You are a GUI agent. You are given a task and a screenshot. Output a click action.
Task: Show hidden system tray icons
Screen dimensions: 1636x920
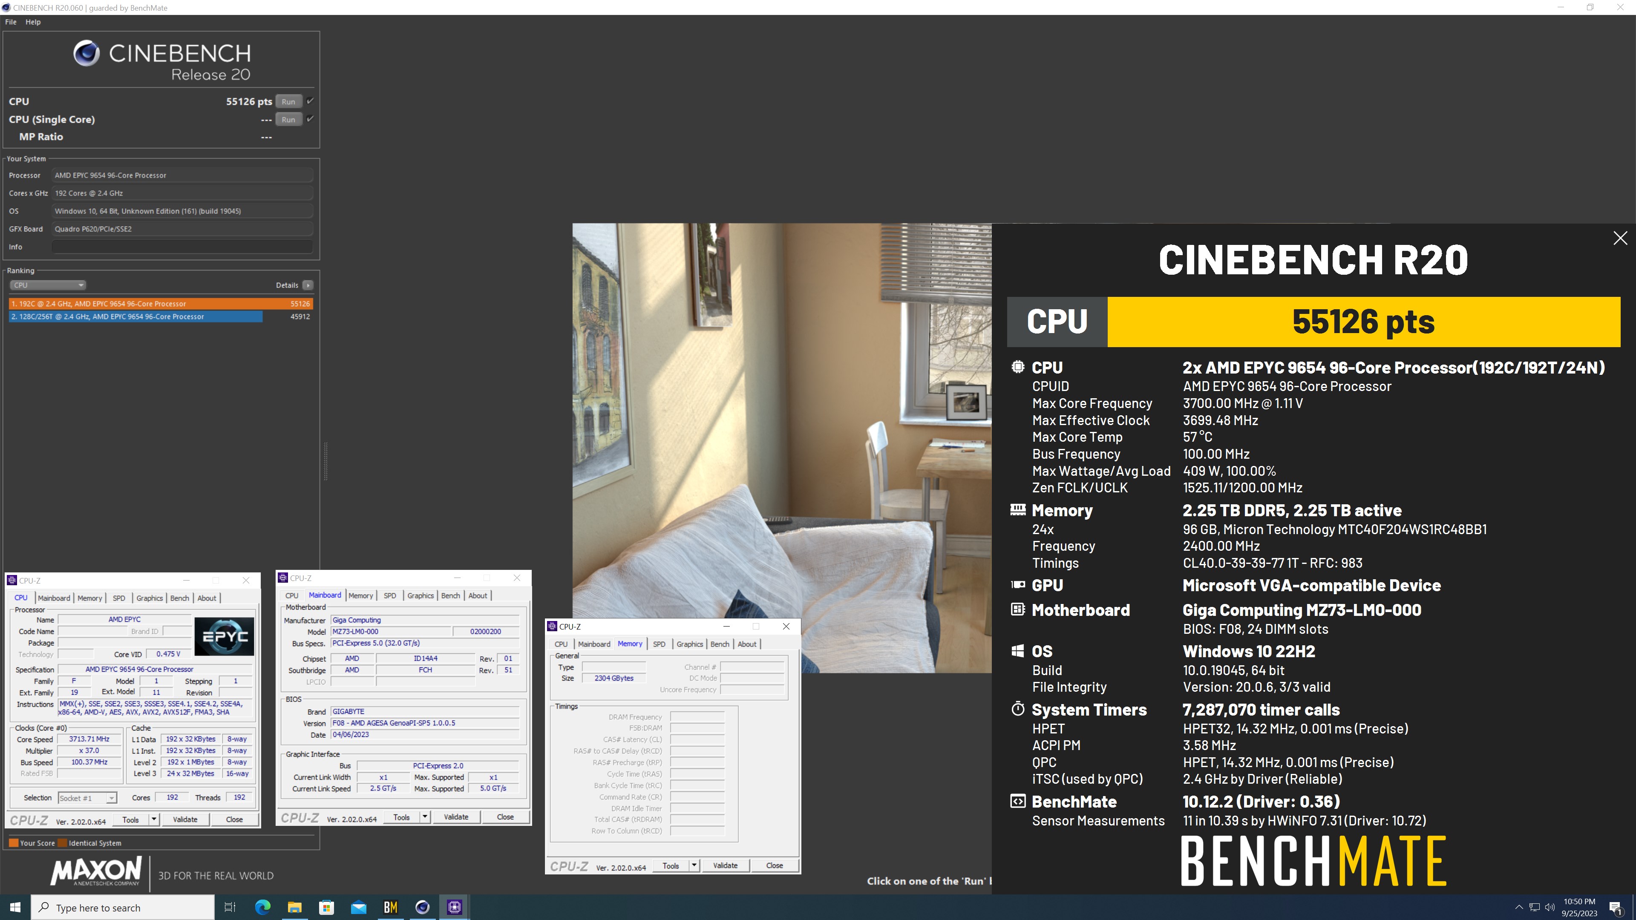click(x=1519, y=907)
